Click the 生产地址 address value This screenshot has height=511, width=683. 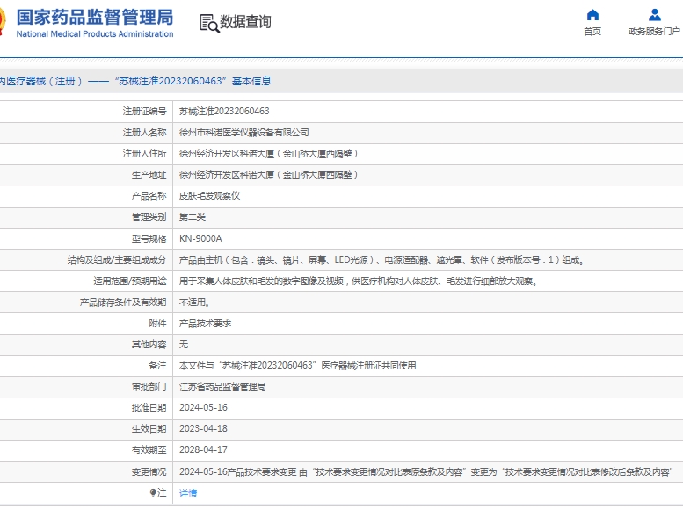coord(269,175)
